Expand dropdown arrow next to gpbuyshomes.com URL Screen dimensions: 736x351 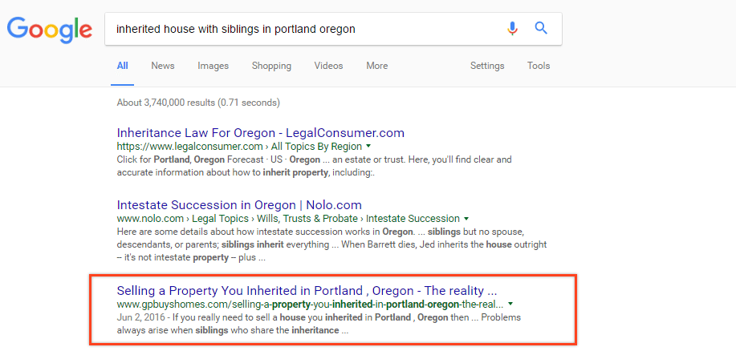click(x=511, y=305)
